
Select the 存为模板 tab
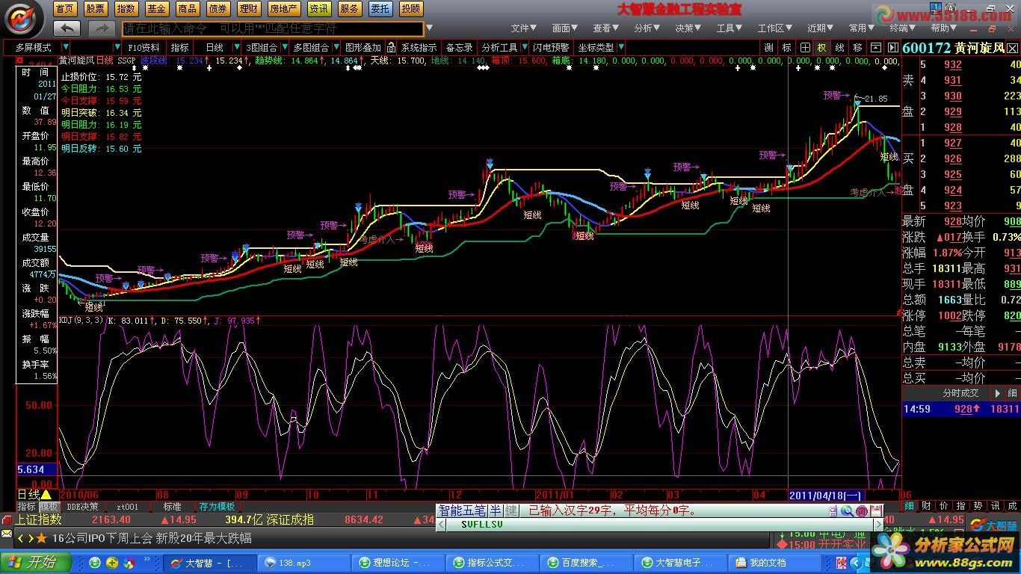[217, 507]
